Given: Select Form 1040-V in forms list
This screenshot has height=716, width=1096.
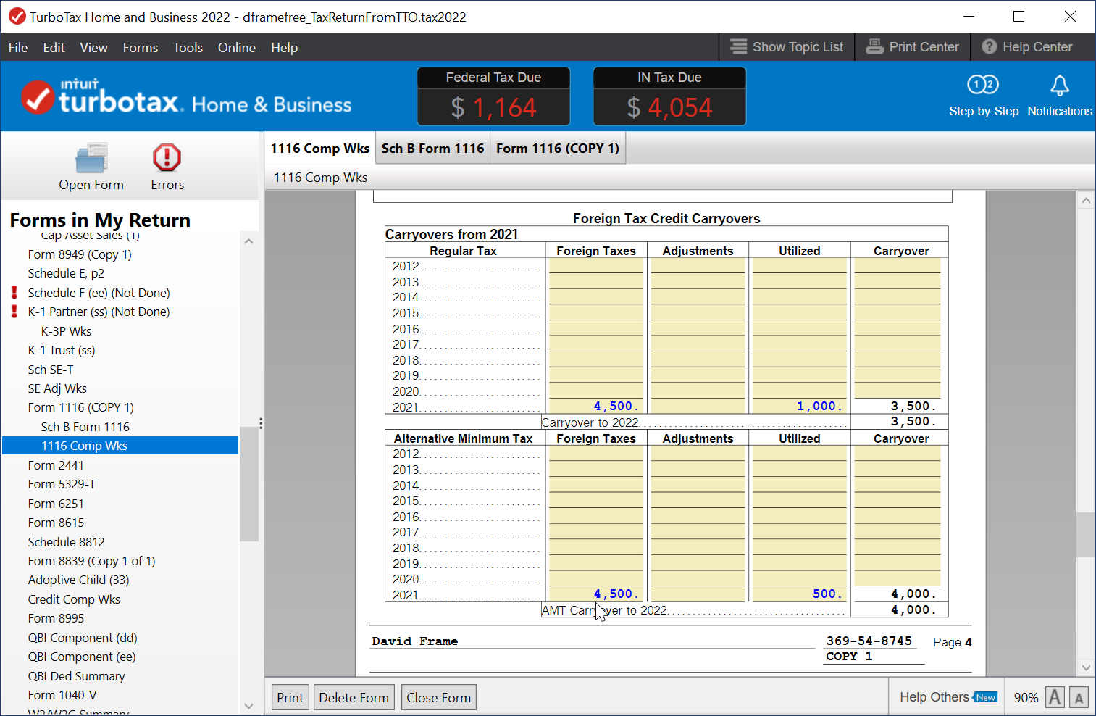Looking at the screenshot, I should [x=62, y=695].
